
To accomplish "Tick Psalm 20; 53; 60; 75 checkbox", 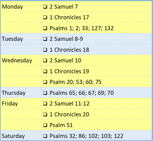I will [45, 82].
